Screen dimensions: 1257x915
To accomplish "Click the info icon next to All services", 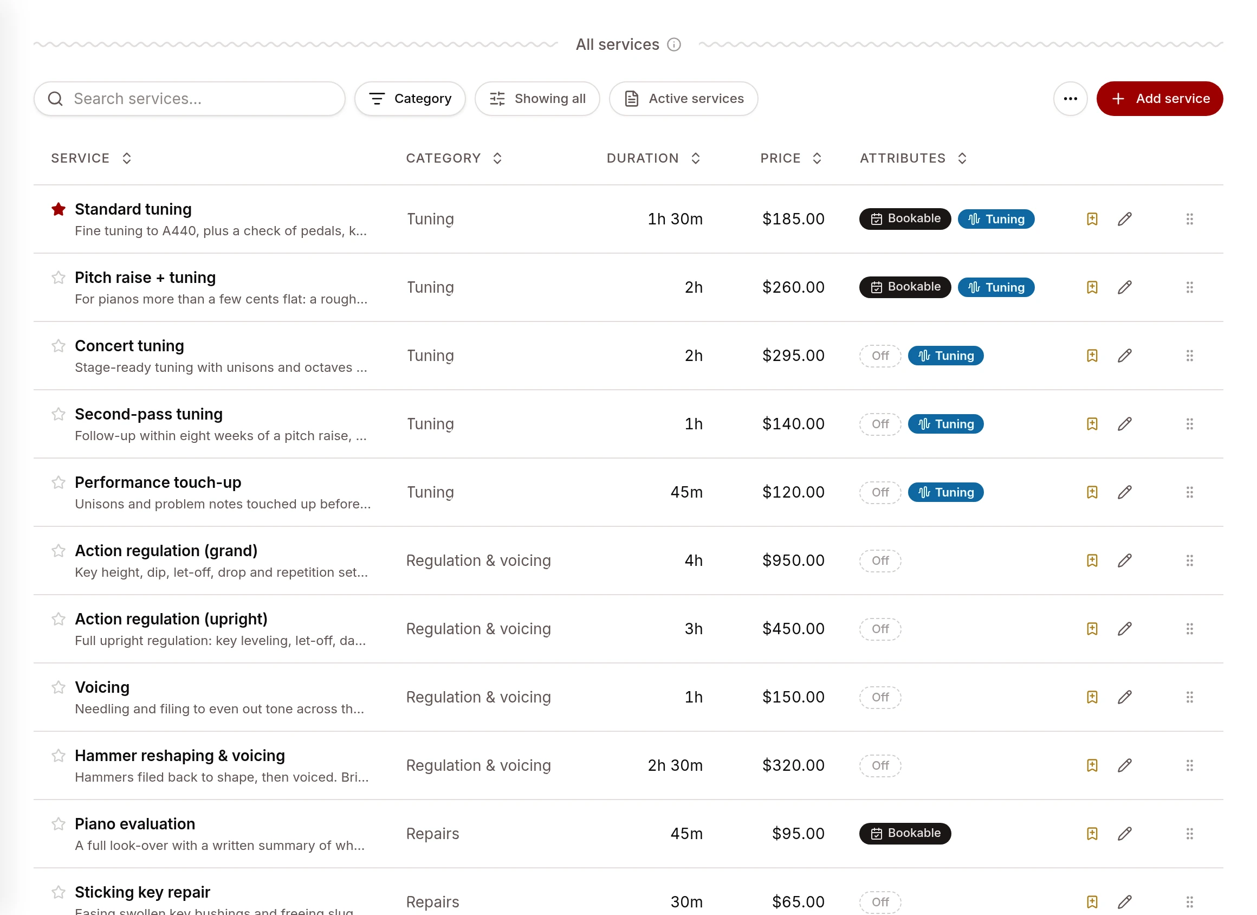I will click(x=673, y=44).
